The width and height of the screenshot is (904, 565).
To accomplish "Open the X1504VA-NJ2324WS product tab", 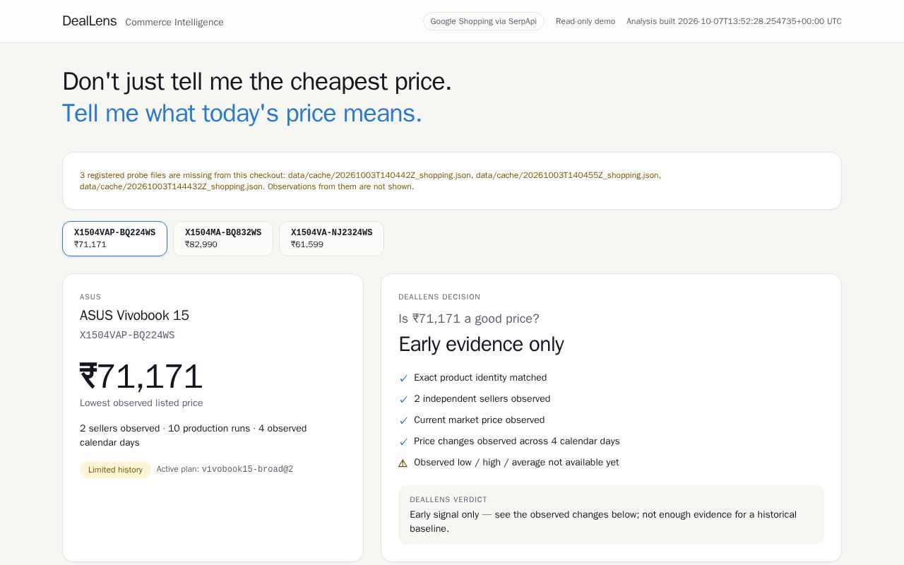I will tap(331, 239).
